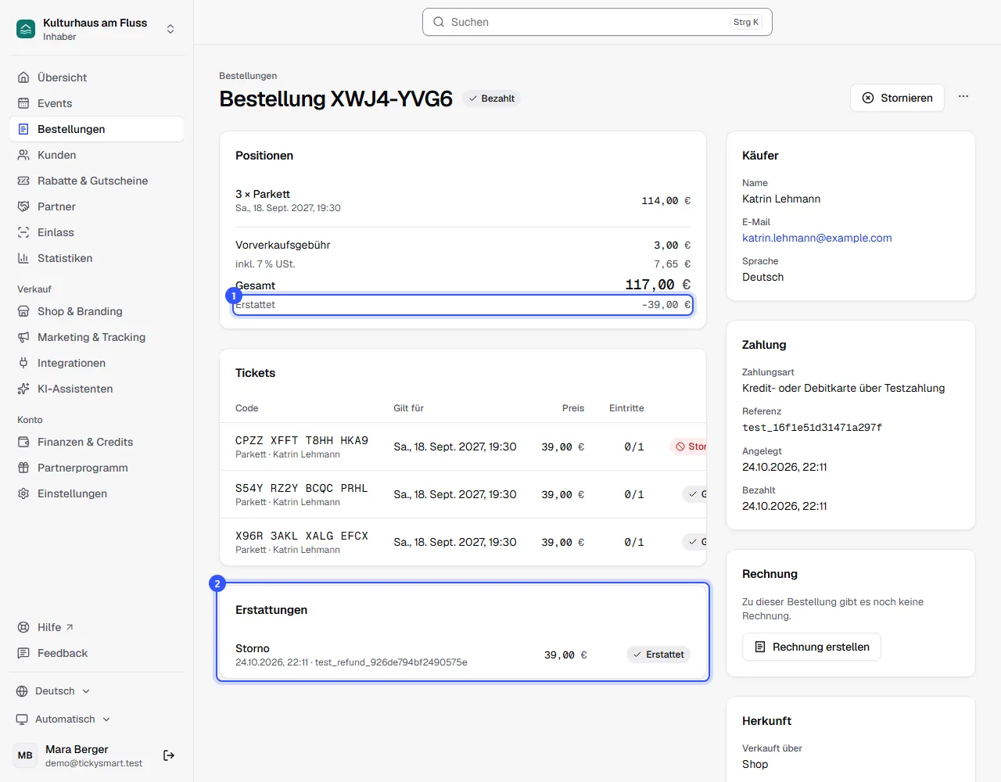Image resolution: width=1001 pixels, height=782 pixels.
Task: Click the Einlass scan icon
Action: (x=23, y=232)
